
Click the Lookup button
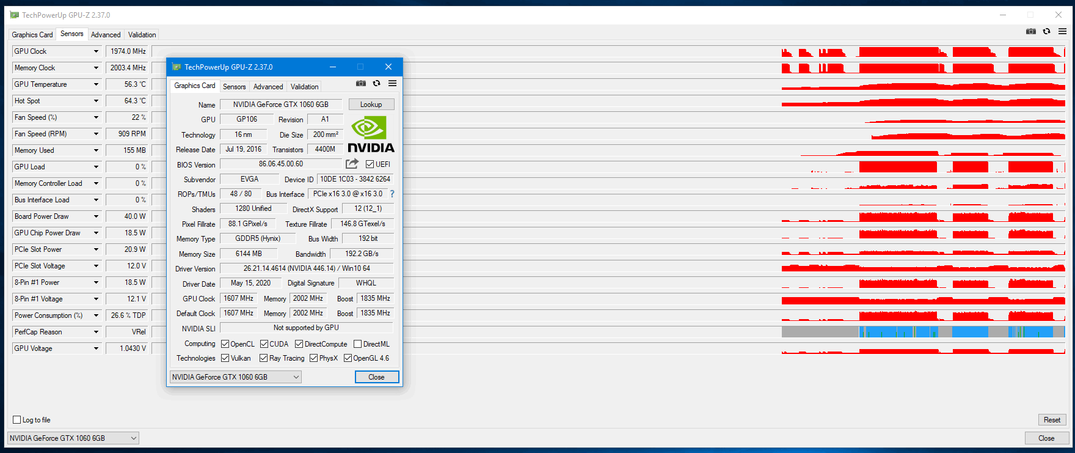(371, 105)
